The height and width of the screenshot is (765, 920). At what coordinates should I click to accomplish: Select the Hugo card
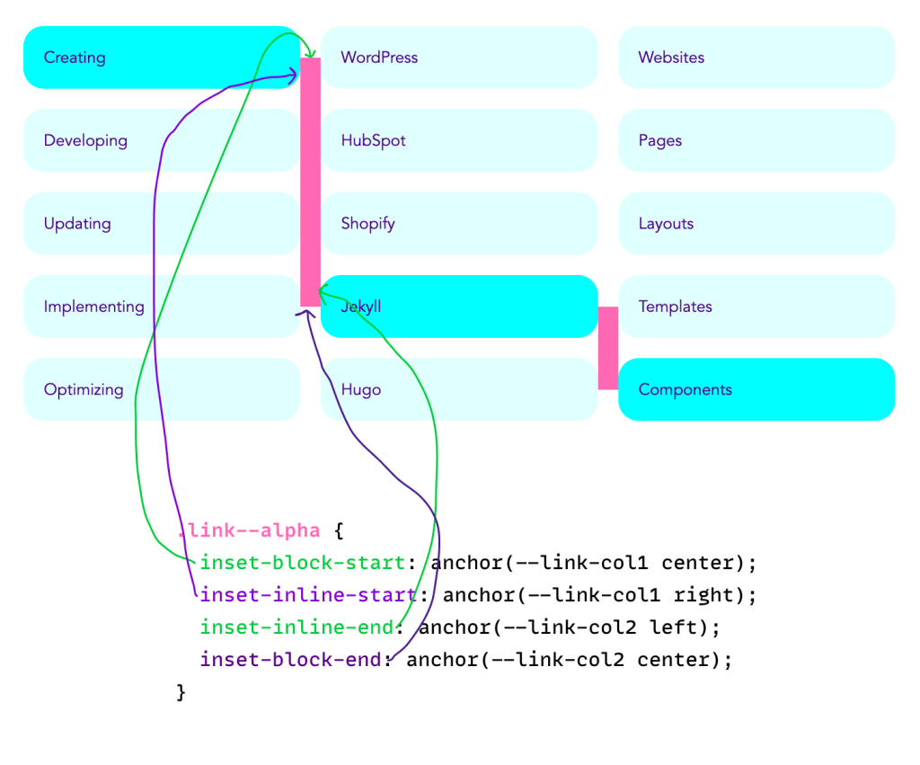(x=459, y=389)
